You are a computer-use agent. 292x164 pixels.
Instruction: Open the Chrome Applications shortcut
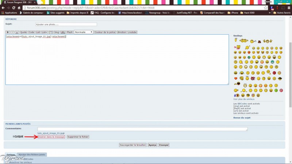click(x=9, y=13)
